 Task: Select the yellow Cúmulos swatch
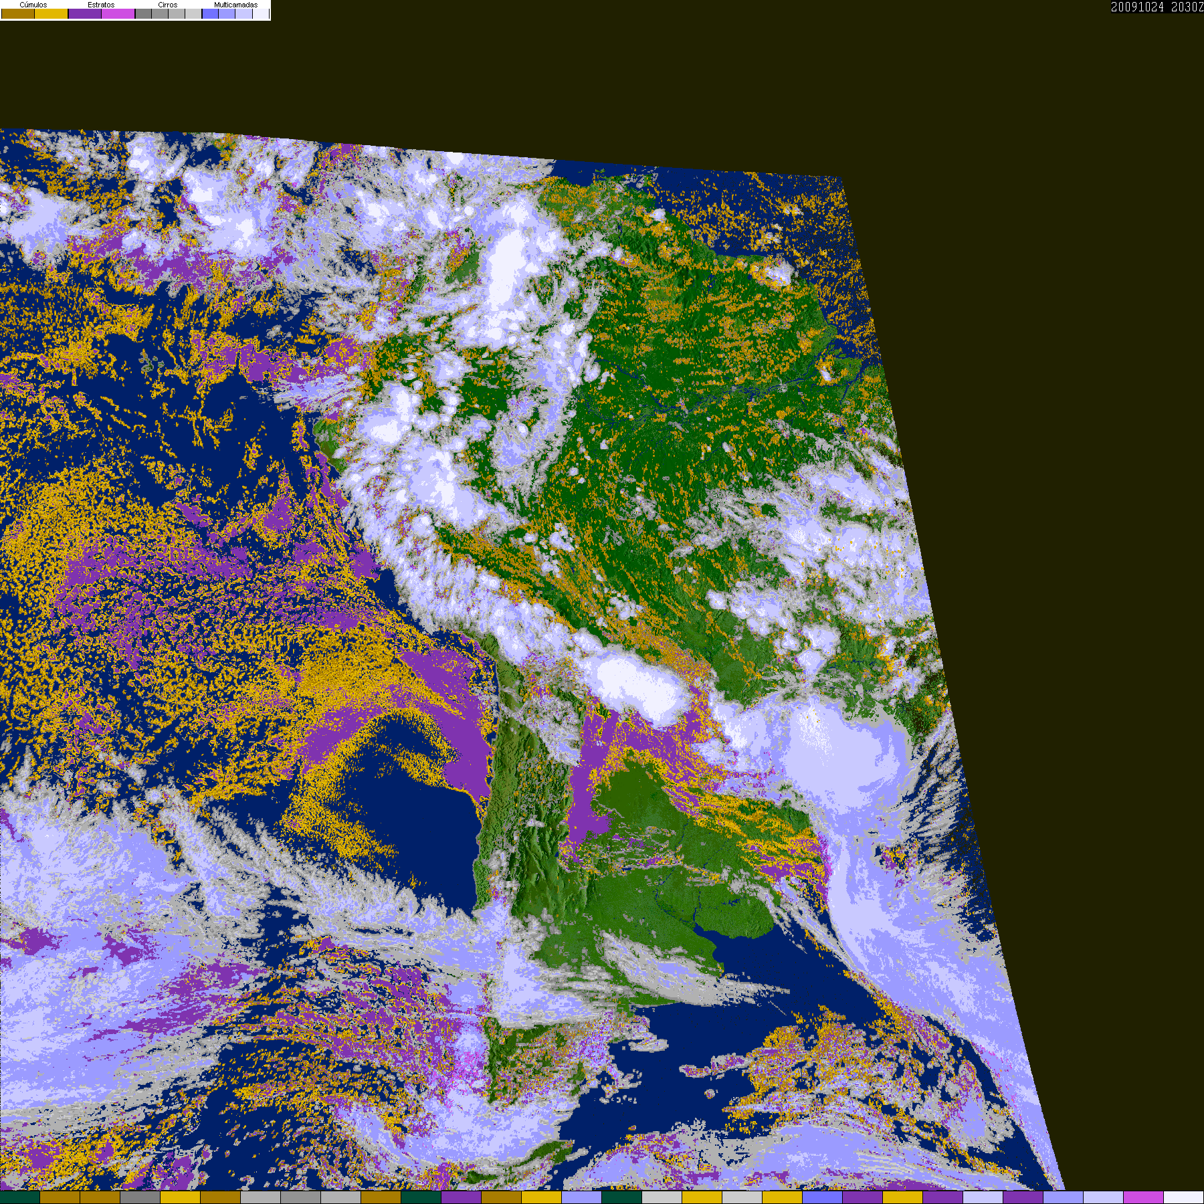(x=52, y=13)
